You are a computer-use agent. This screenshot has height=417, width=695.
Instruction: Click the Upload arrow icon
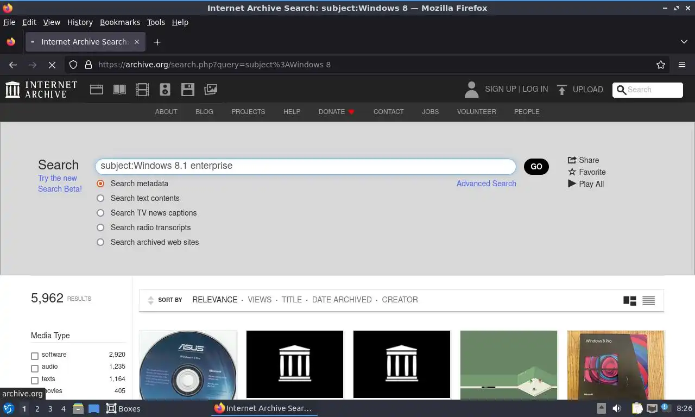(562, 90)
